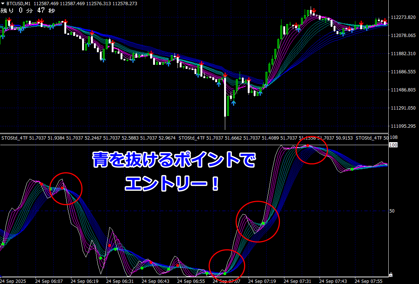
Task: Click the 50 level label on indicator scale
Action: point(392,211)
